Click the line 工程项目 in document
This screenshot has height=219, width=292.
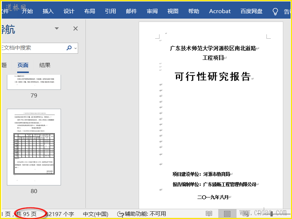pyautogui.click(x=213, y=58)
